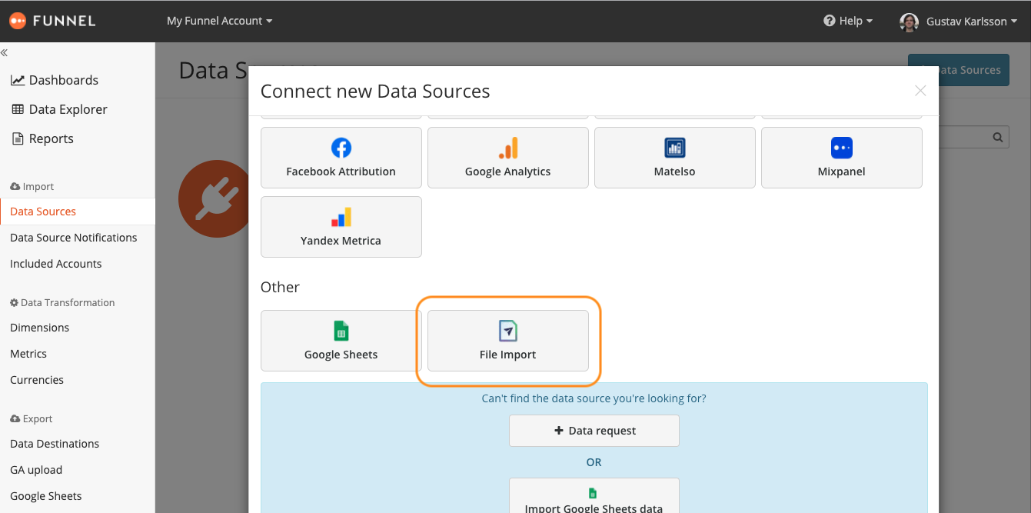
Task: Click the Matelso logo icon
Action: 675,148
